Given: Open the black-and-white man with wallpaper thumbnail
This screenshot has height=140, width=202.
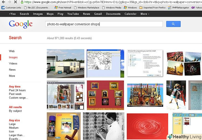Looking at the screenshot, I should [x=104, y=126].
